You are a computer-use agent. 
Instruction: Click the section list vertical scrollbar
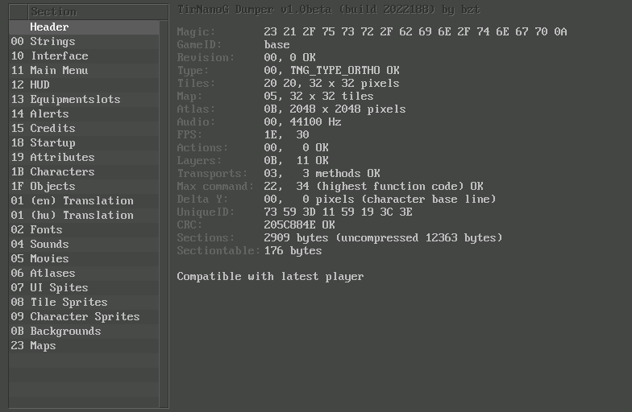[x=164, y=209]
